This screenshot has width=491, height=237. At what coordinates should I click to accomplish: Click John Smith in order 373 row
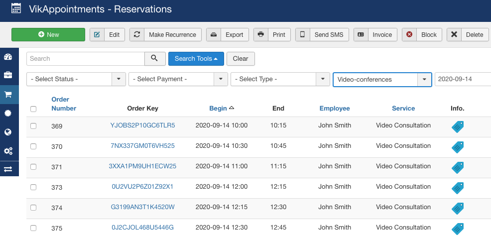click(335, 187)
